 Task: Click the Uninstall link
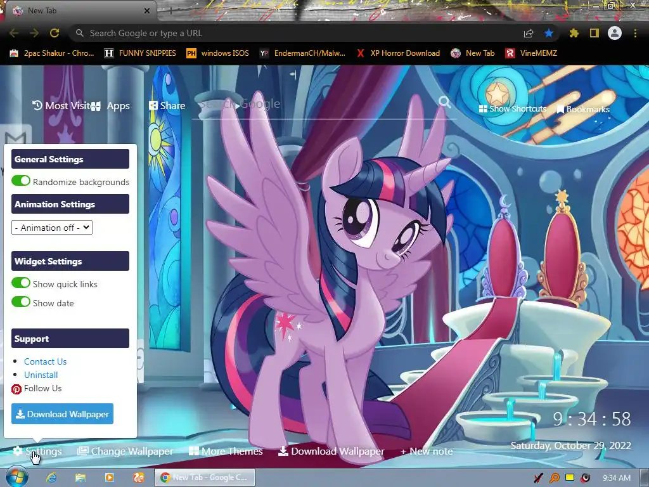click(x=41, y=375)
